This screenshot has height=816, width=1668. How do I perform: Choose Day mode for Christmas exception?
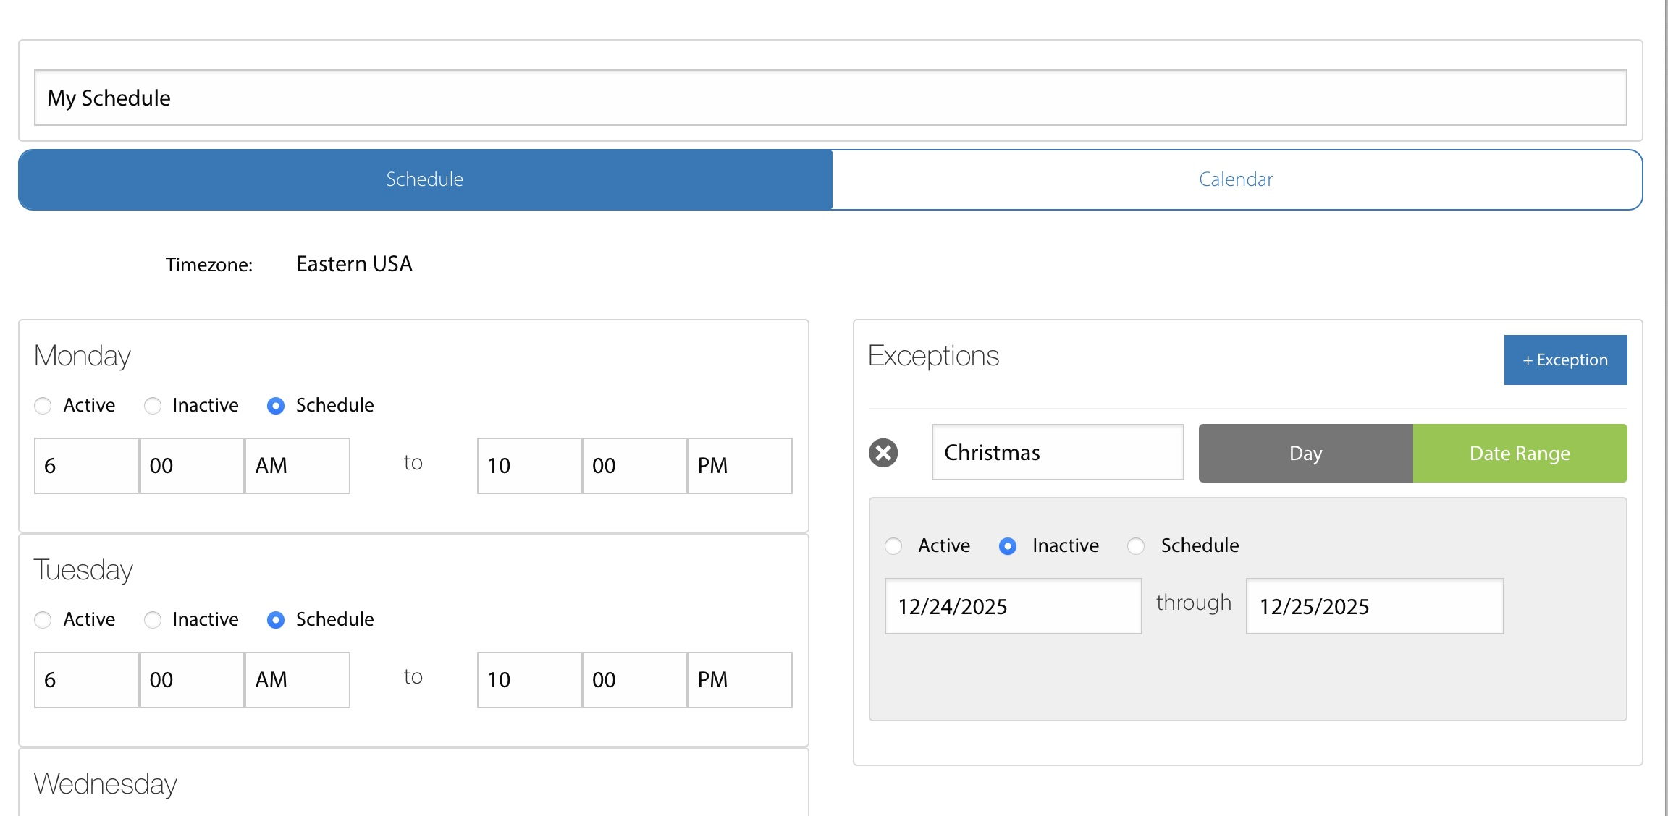pyautogui.click(x=1305, y=454)
